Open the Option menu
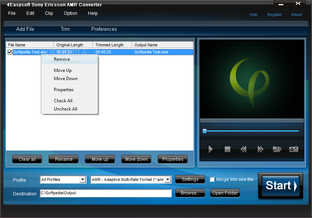312x218 pixels. tap(71, 13)
